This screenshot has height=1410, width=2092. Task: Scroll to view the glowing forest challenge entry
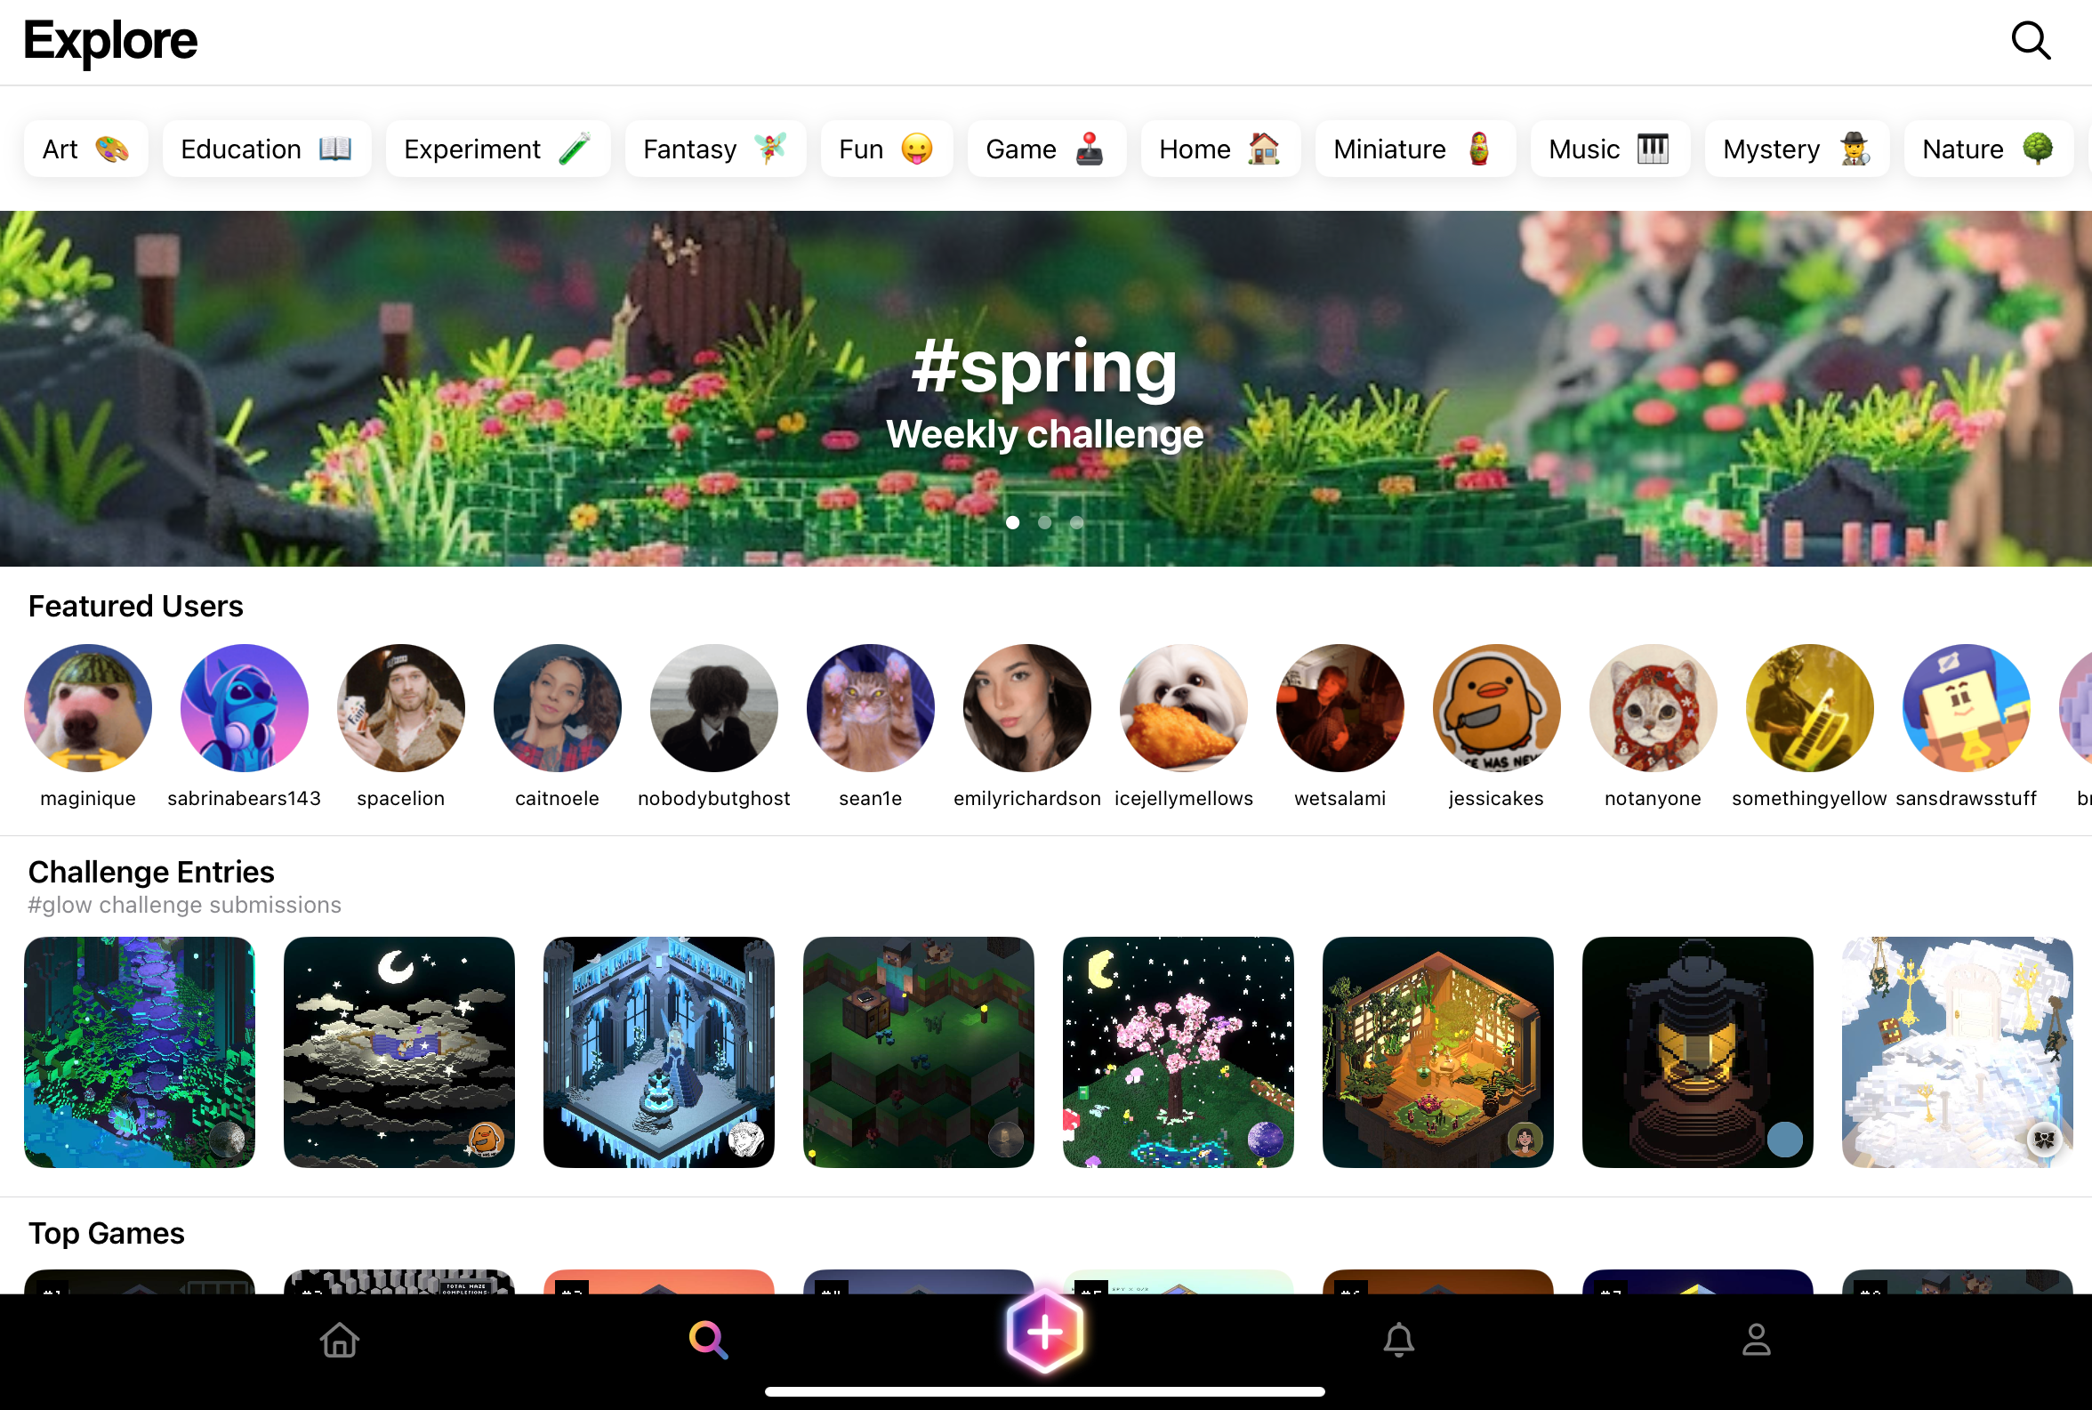click(x=140, y=1051)
